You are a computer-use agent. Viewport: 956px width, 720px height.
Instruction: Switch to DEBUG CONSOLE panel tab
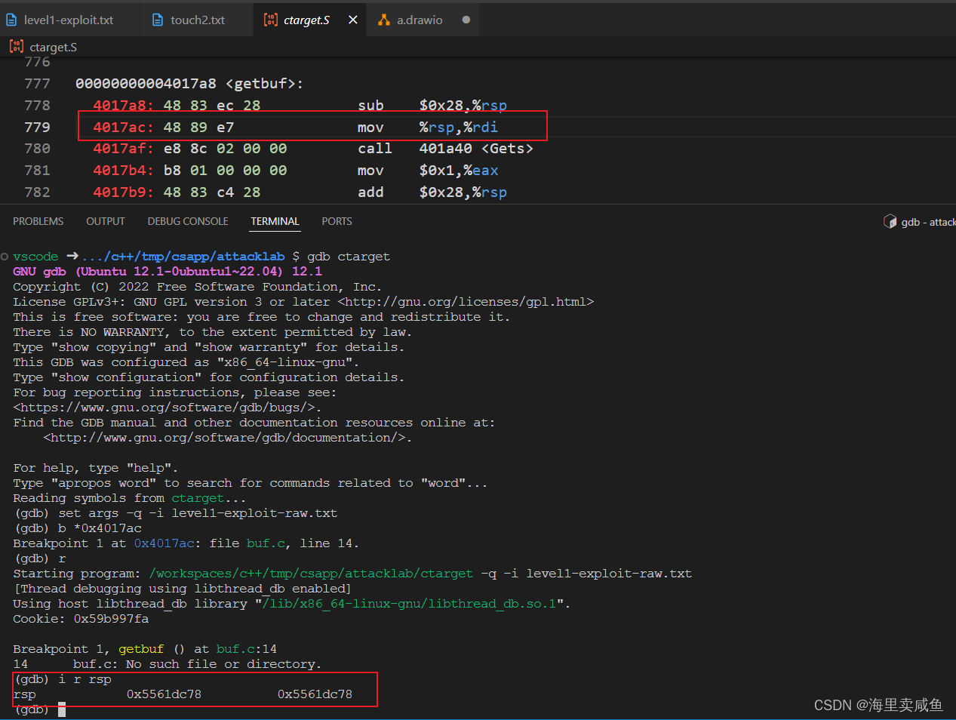[x=188, y=221]
